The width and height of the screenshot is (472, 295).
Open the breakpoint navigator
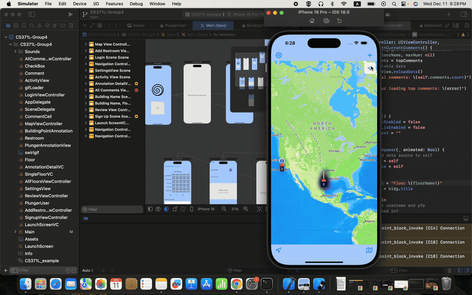pos(63,25)
